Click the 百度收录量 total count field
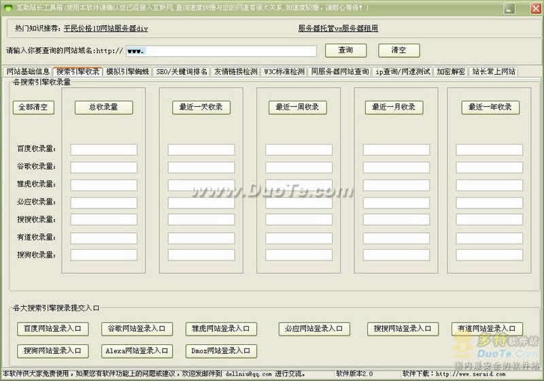The height and width of the screenshot is (381, 544). [x=103, y=150]
